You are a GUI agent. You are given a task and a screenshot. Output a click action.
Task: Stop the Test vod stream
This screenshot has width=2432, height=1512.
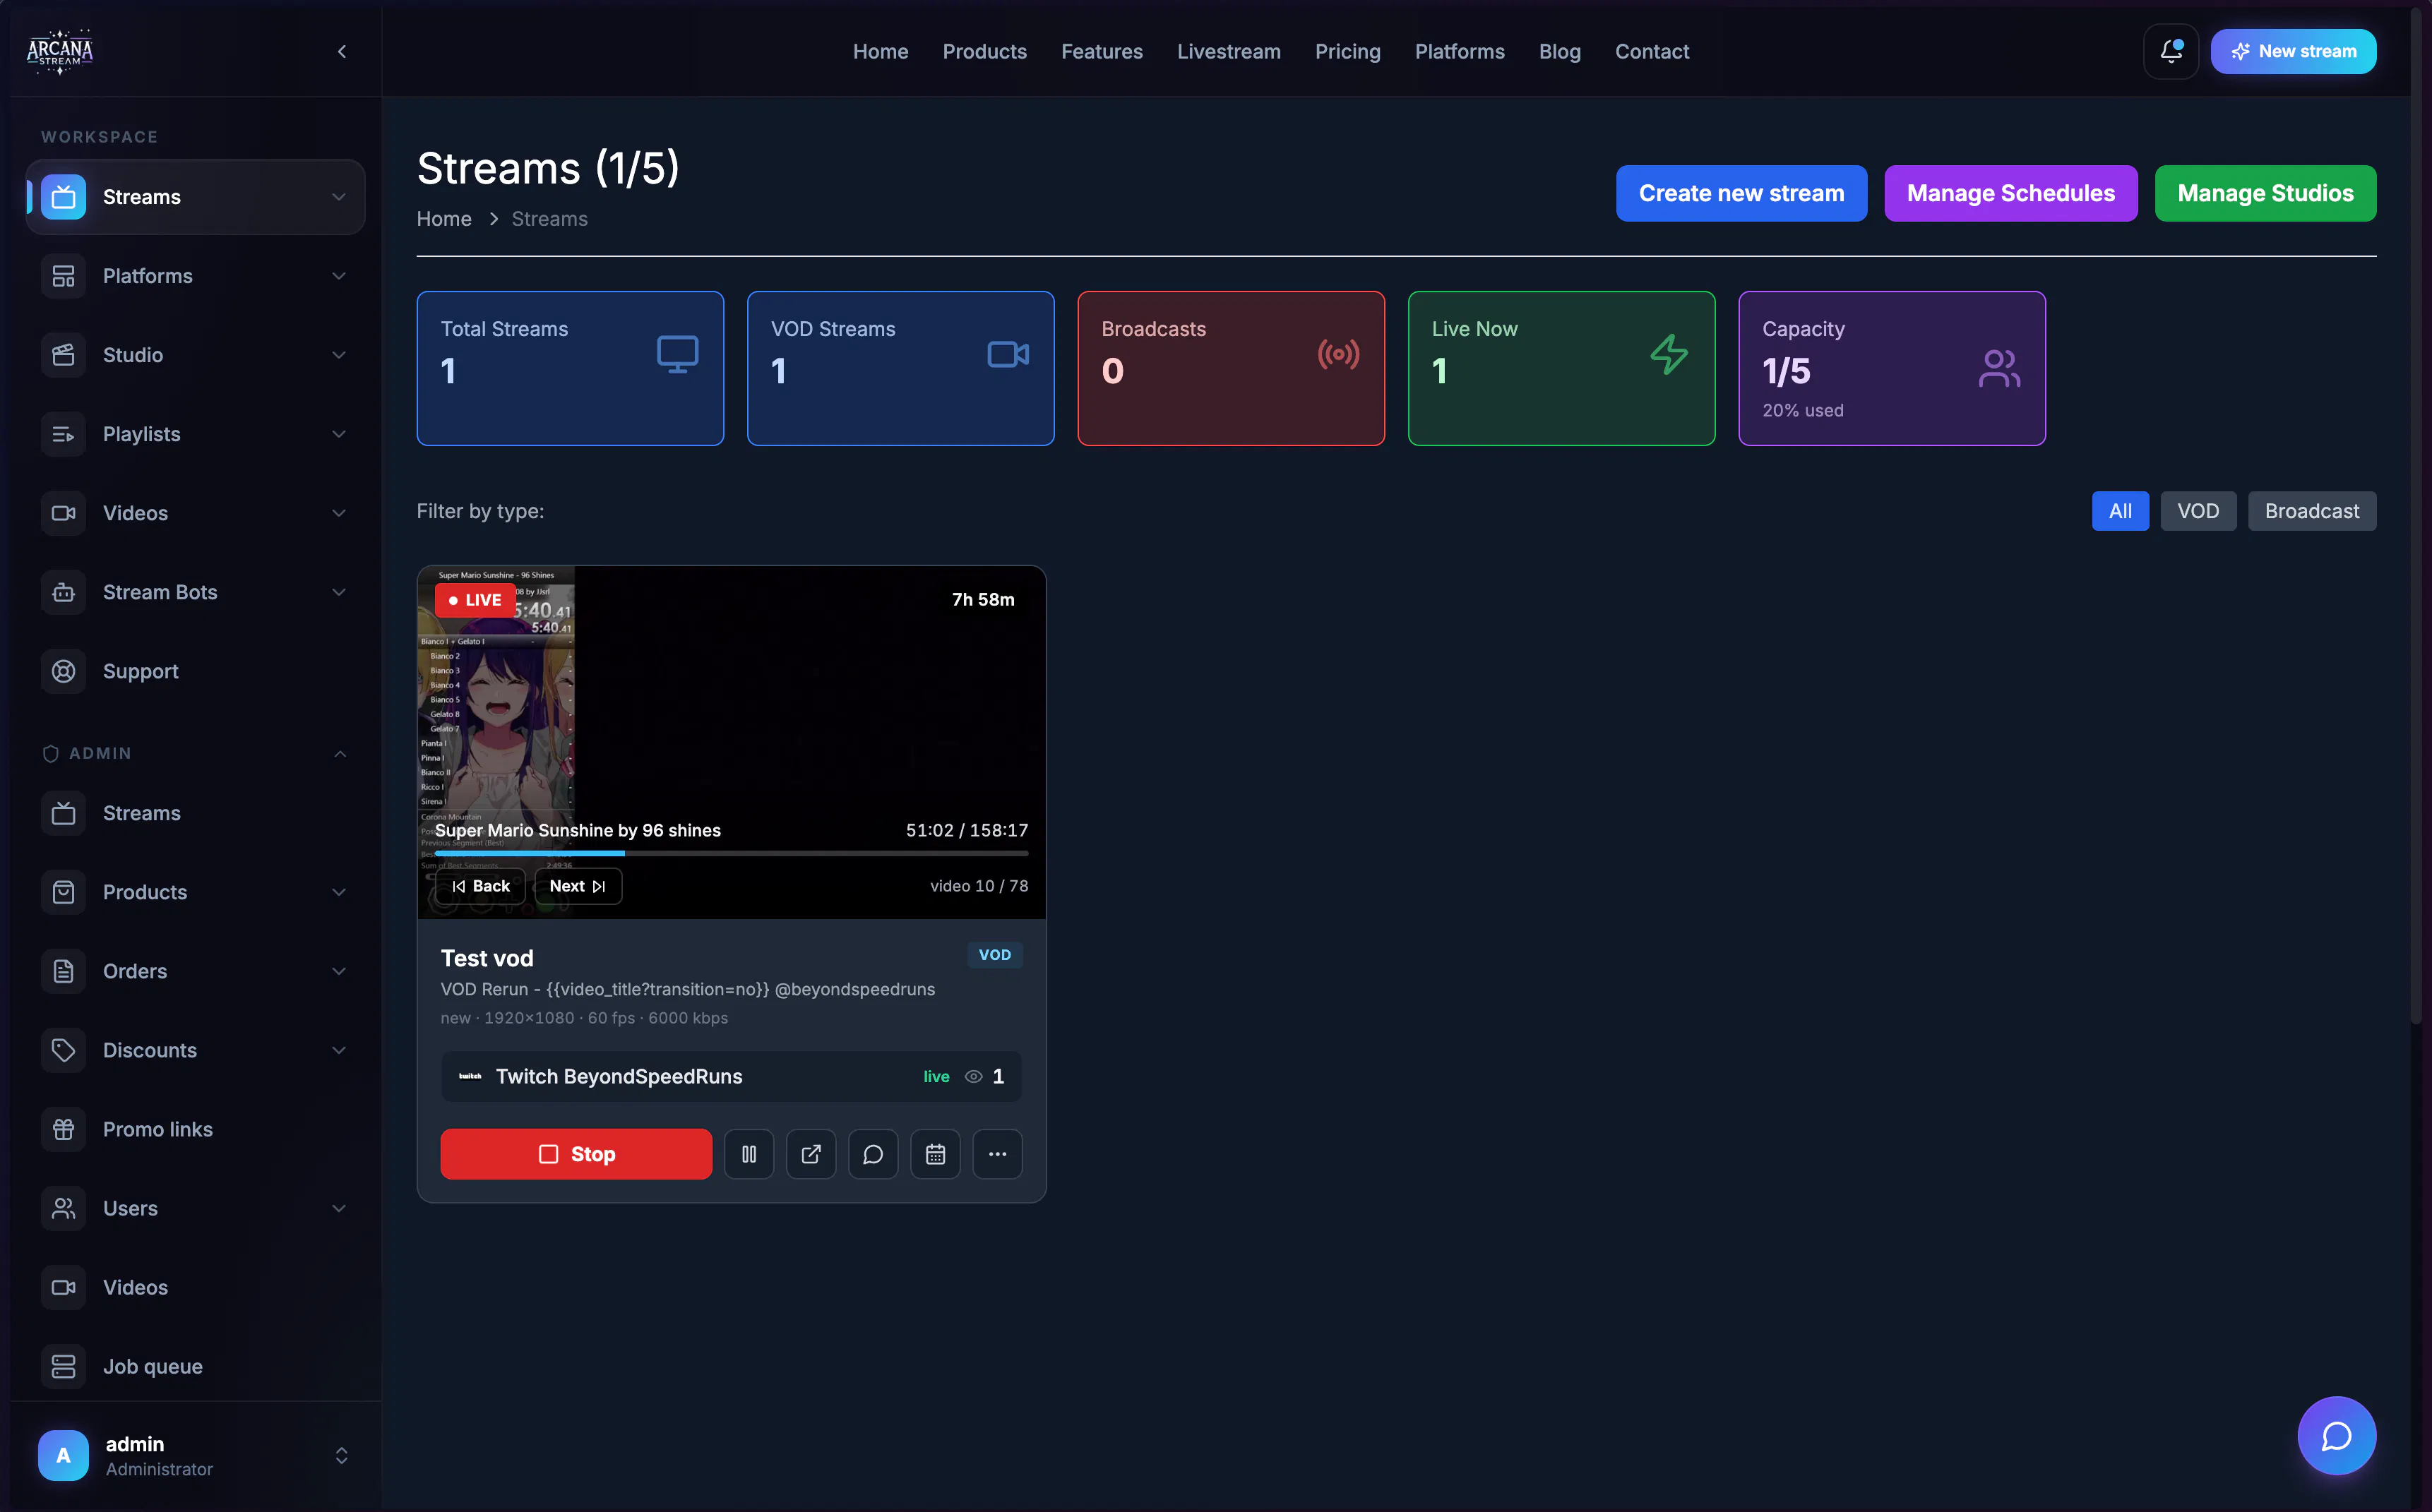pos(576,1154)
